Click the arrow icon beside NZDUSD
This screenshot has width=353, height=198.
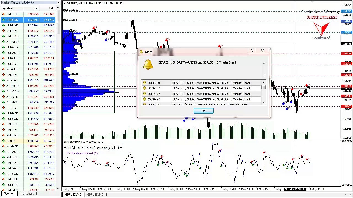pyautogui.click(x=3, y=135)
